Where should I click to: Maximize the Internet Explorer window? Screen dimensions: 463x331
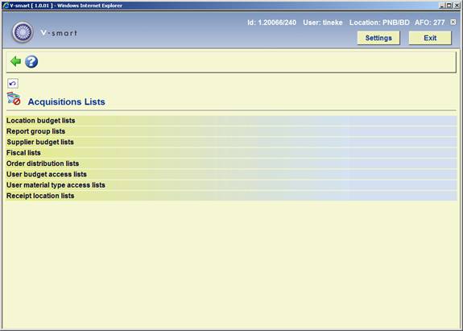449,6
